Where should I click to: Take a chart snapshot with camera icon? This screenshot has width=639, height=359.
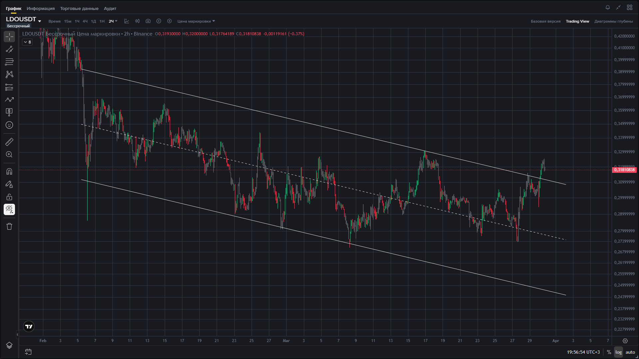pos(148,21)
